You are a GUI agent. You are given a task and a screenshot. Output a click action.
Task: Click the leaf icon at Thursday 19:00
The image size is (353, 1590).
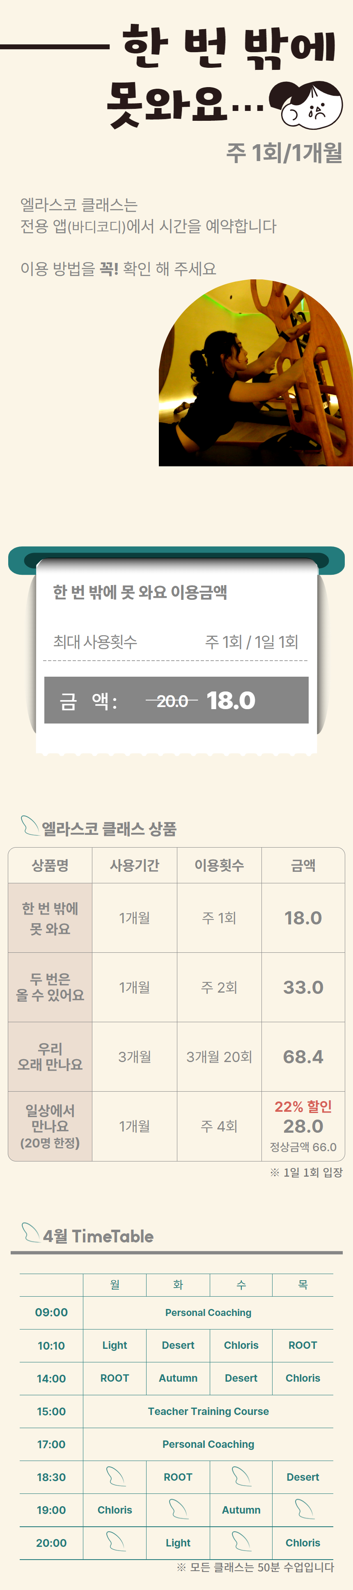(x=304, y=1509)
